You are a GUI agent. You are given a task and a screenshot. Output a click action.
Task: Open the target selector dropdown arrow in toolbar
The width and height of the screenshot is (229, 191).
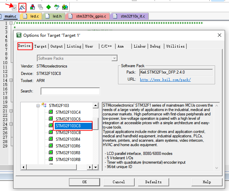(14, 8)
